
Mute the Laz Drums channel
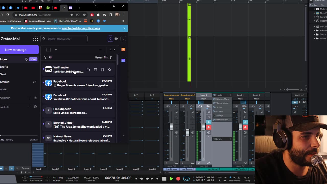(176, 112)
